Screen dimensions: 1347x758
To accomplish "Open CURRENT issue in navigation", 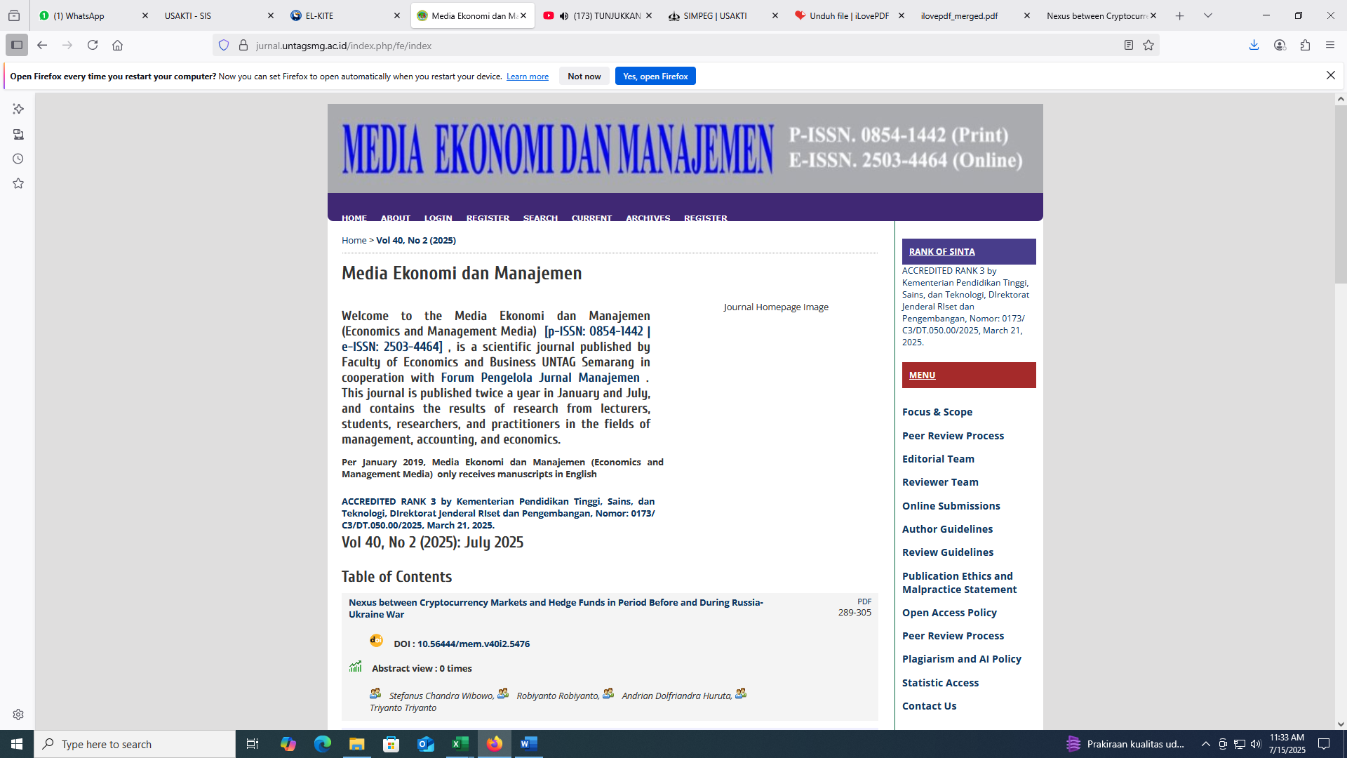I will (591, 218).
